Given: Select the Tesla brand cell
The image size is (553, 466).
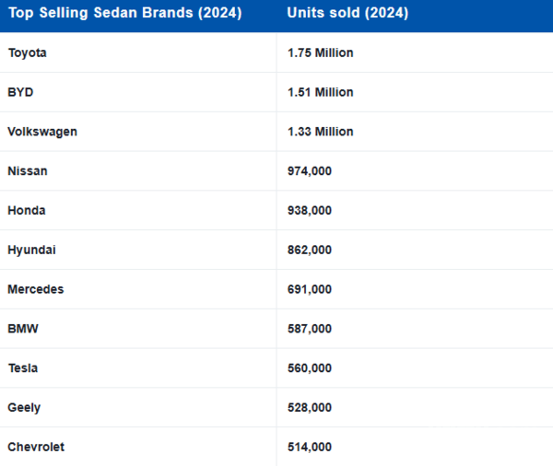Looking at the screenshot, I should pyautogui.click(x=23, y=368).
